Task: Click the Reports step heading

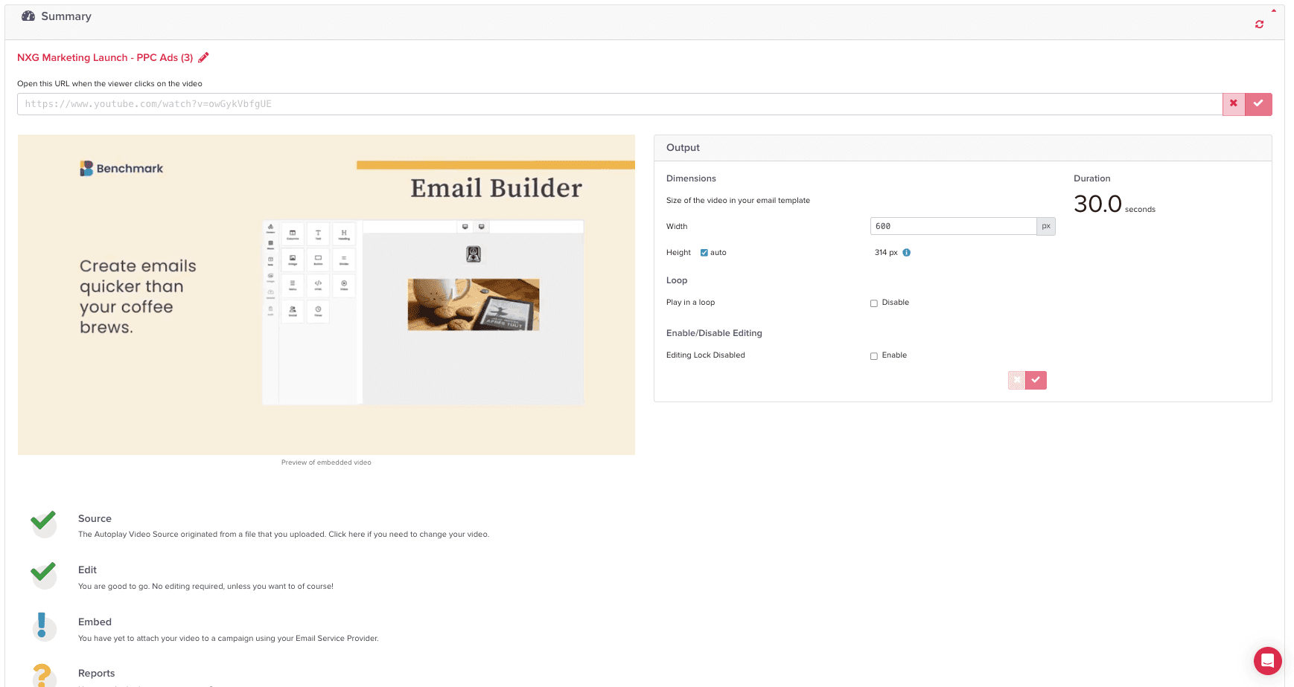Action: (x=96, y=674)
